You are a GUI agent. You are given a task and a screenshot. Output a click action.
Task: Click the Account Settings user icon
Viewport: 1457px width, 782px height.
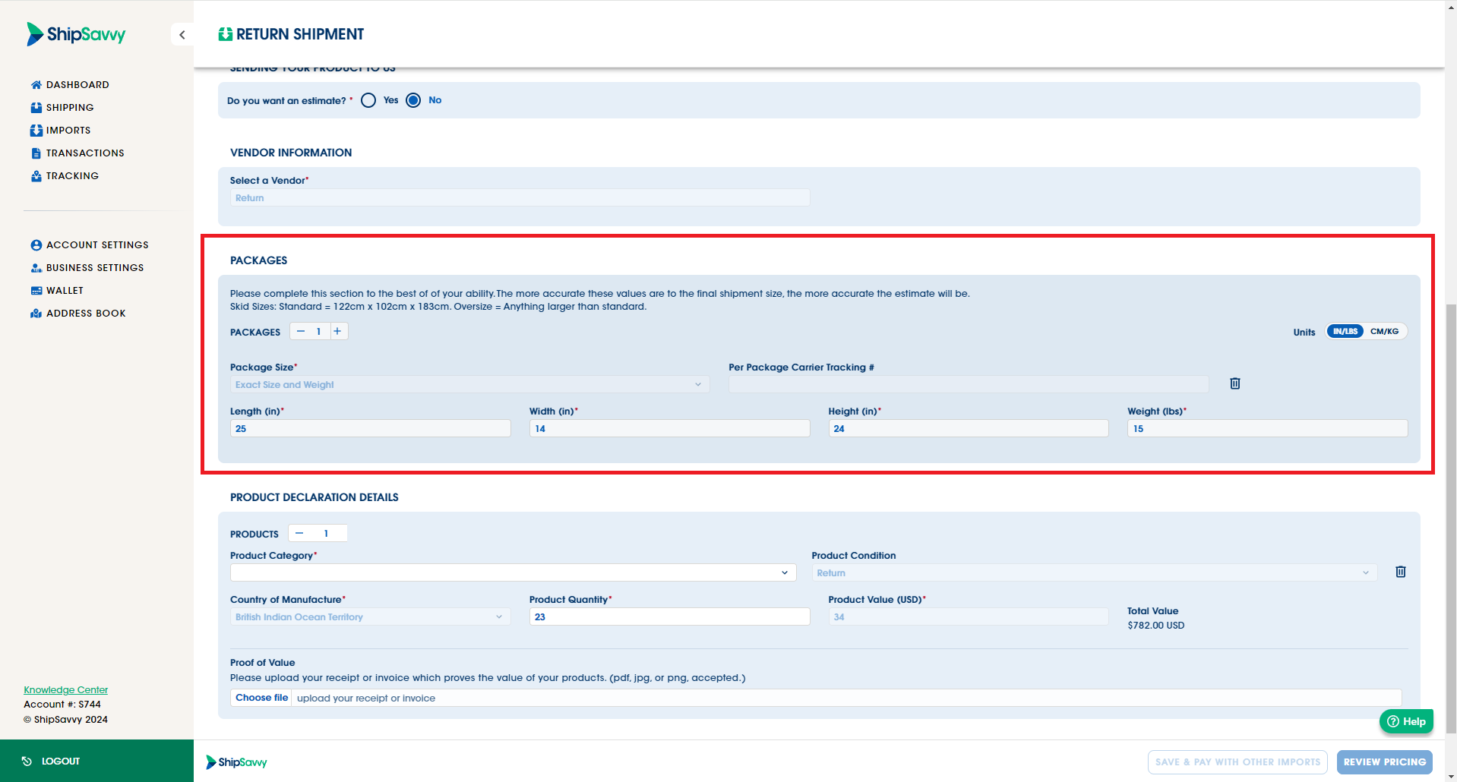[x=36, y=245]
